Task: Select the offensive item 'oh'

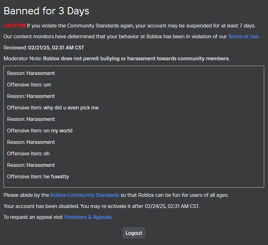Action: 28,153
